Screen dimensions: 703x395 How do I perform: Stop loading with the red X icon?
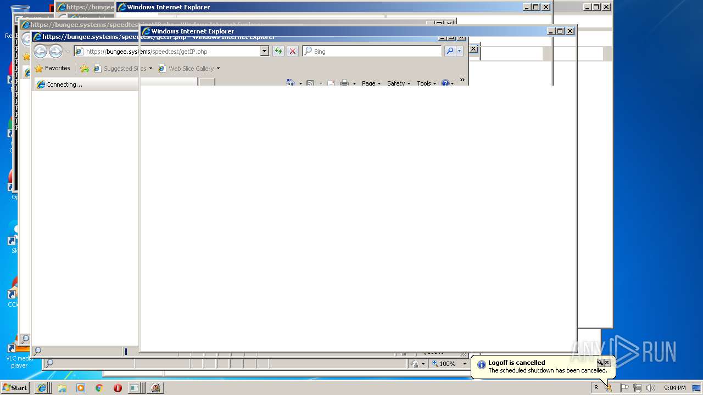click(293, 52)
